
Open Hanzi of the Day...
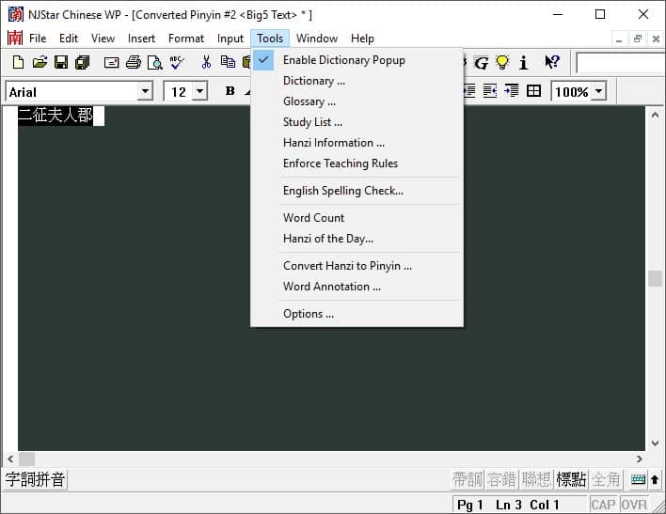357,239
